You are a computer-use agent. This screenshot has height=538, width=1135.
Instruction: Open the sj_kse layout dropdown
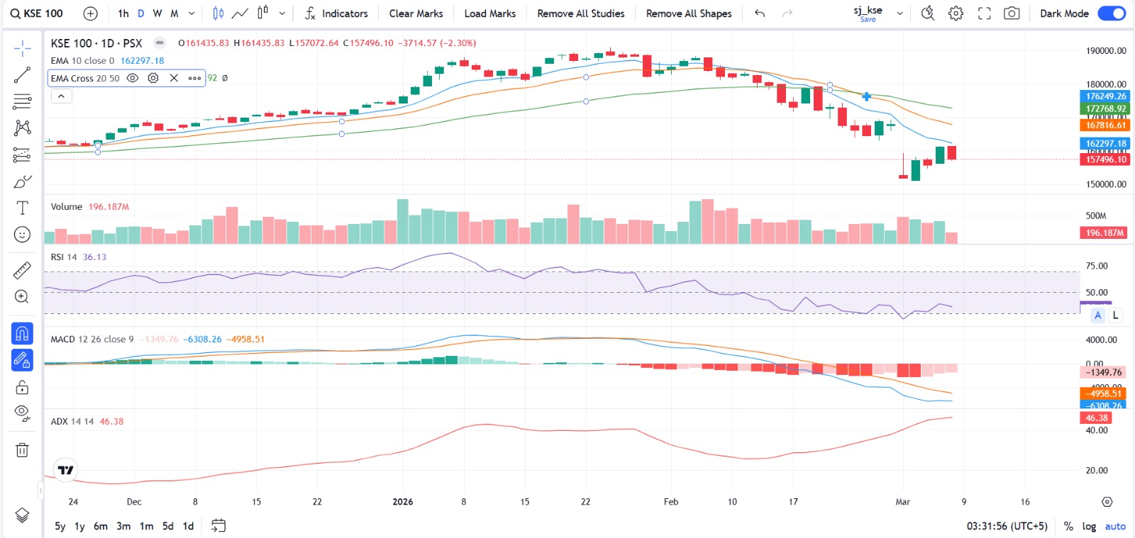coord(900,13)
